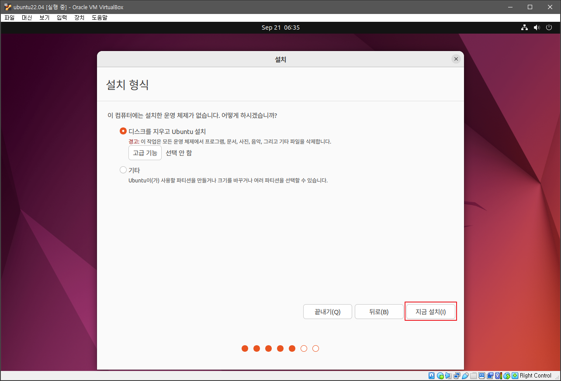Click the question about no installed operating system
Image resolution: width=561 pixels, height=381 pixels.
pyautogui.click(x=192, y=116)
